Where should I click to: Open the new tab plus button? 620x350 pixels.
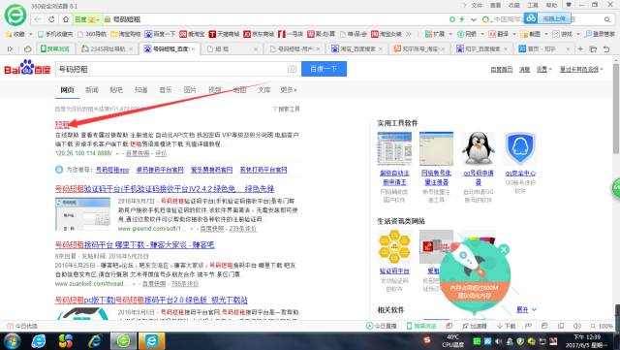(580, 49)
